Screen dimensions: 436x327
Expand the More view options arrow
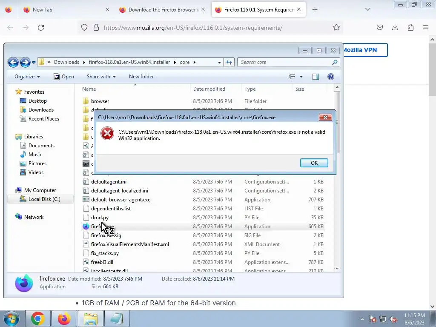[301, 77]
